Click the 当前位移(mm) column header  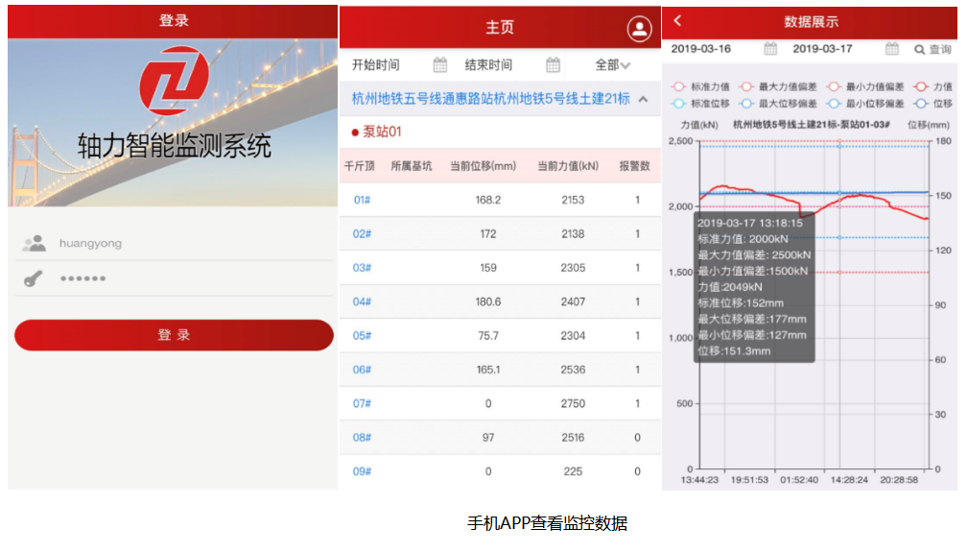click(483, 166)
